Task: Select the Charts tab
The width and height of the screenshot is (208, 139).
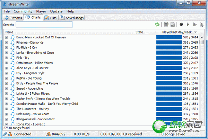Action: pos(33,17)
